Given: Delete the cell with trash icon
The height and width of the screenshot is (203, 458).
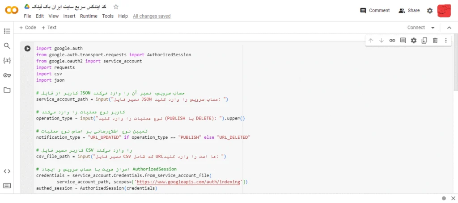Looking at the screenshot, I should point(435,41).
